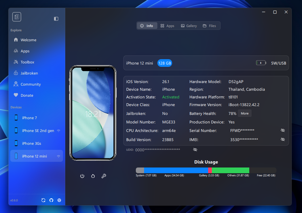Viewport: 302px width, 213px height.
Task: Click the Others (31.87 GB) legend label
Action: [238, 175]
